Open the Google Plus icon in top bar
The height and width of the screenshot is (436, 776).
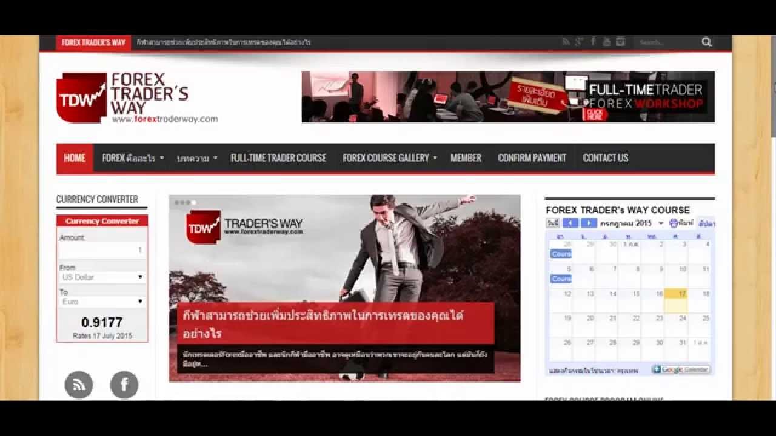coord(579,42)
